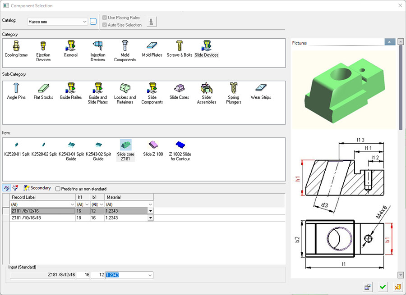Open Material column filter dropdown

(x=150, y=204)
